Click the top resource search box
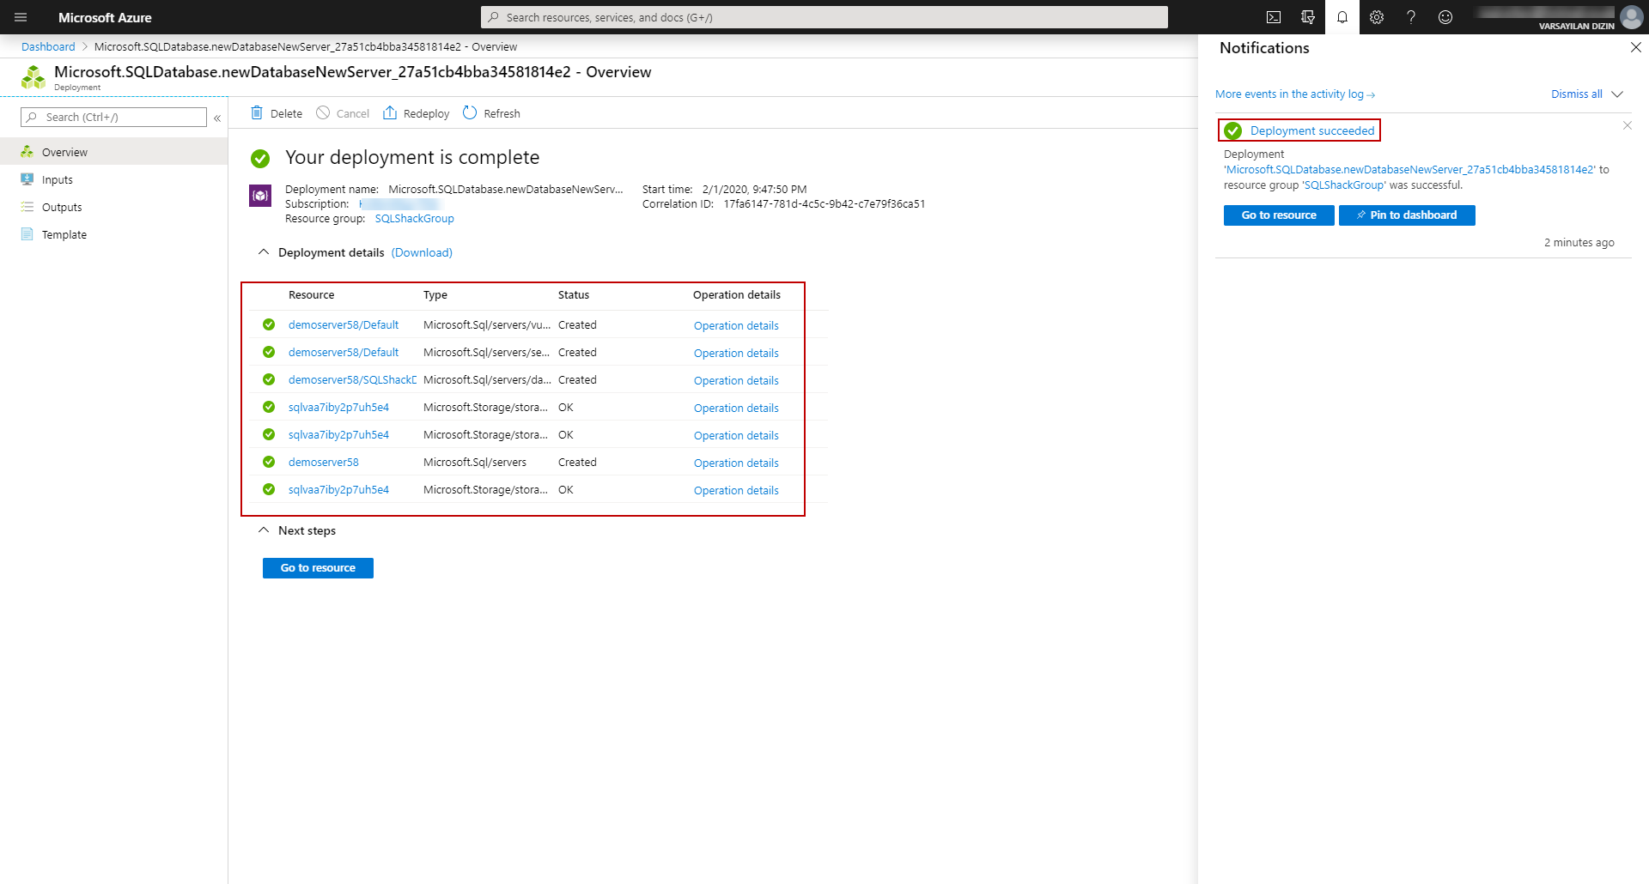 click(824, 17)
